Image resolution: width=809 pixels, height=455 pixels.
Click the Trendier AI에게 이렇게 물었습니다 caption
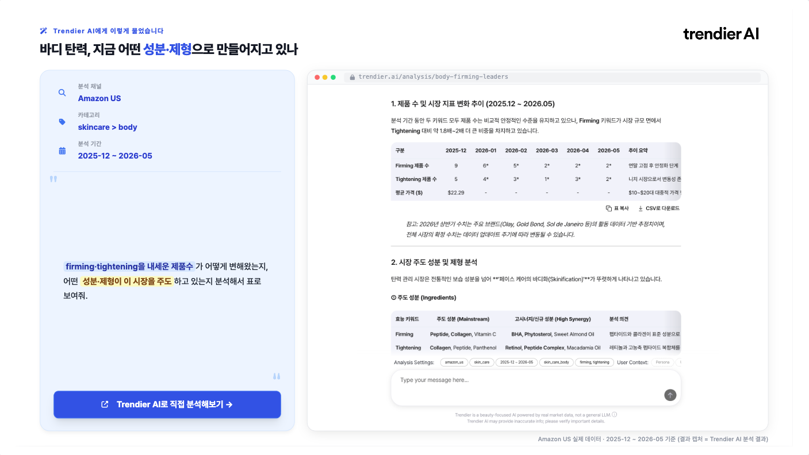(108, 31)
